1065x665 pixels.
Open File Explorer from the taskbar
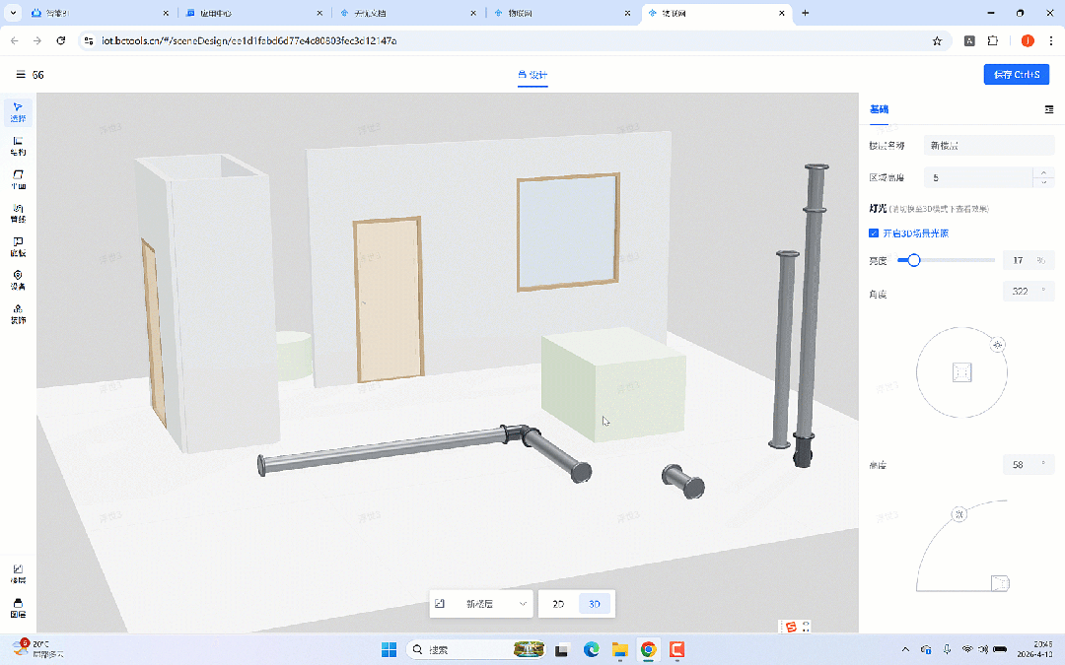click(x=619, y=649)
